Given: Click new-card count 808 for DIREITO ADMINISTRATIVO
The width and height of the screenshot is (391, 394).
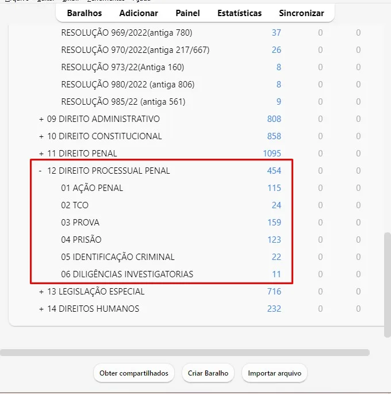Looking at the screenshot, I should pyautogui.click(x=274, y=119).
